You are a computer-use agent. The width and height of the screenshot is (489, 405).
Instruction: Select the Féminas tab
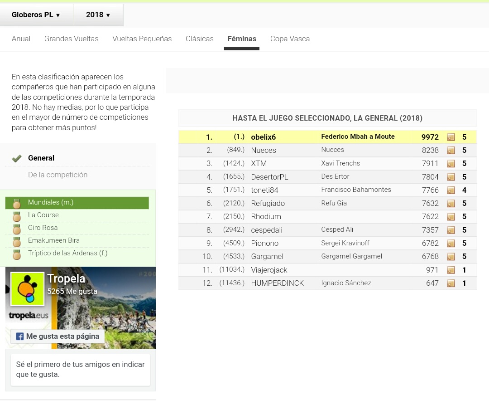click(x=242, y=39)
